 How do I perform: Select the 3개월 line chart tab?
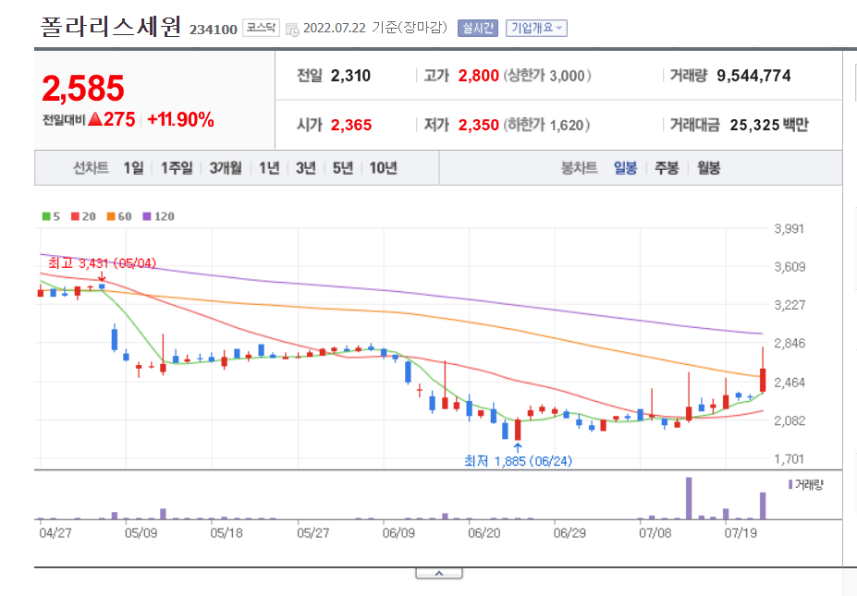pyautogui.click(x=226, y=167)
